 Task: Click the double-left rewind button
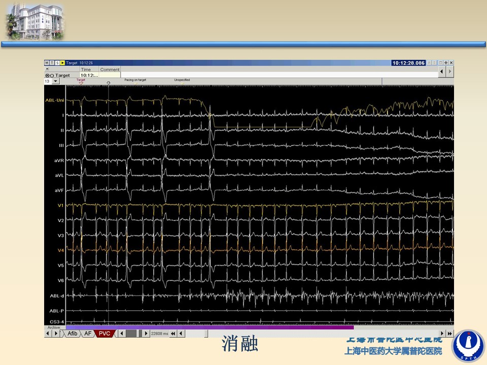pos(173,334)
